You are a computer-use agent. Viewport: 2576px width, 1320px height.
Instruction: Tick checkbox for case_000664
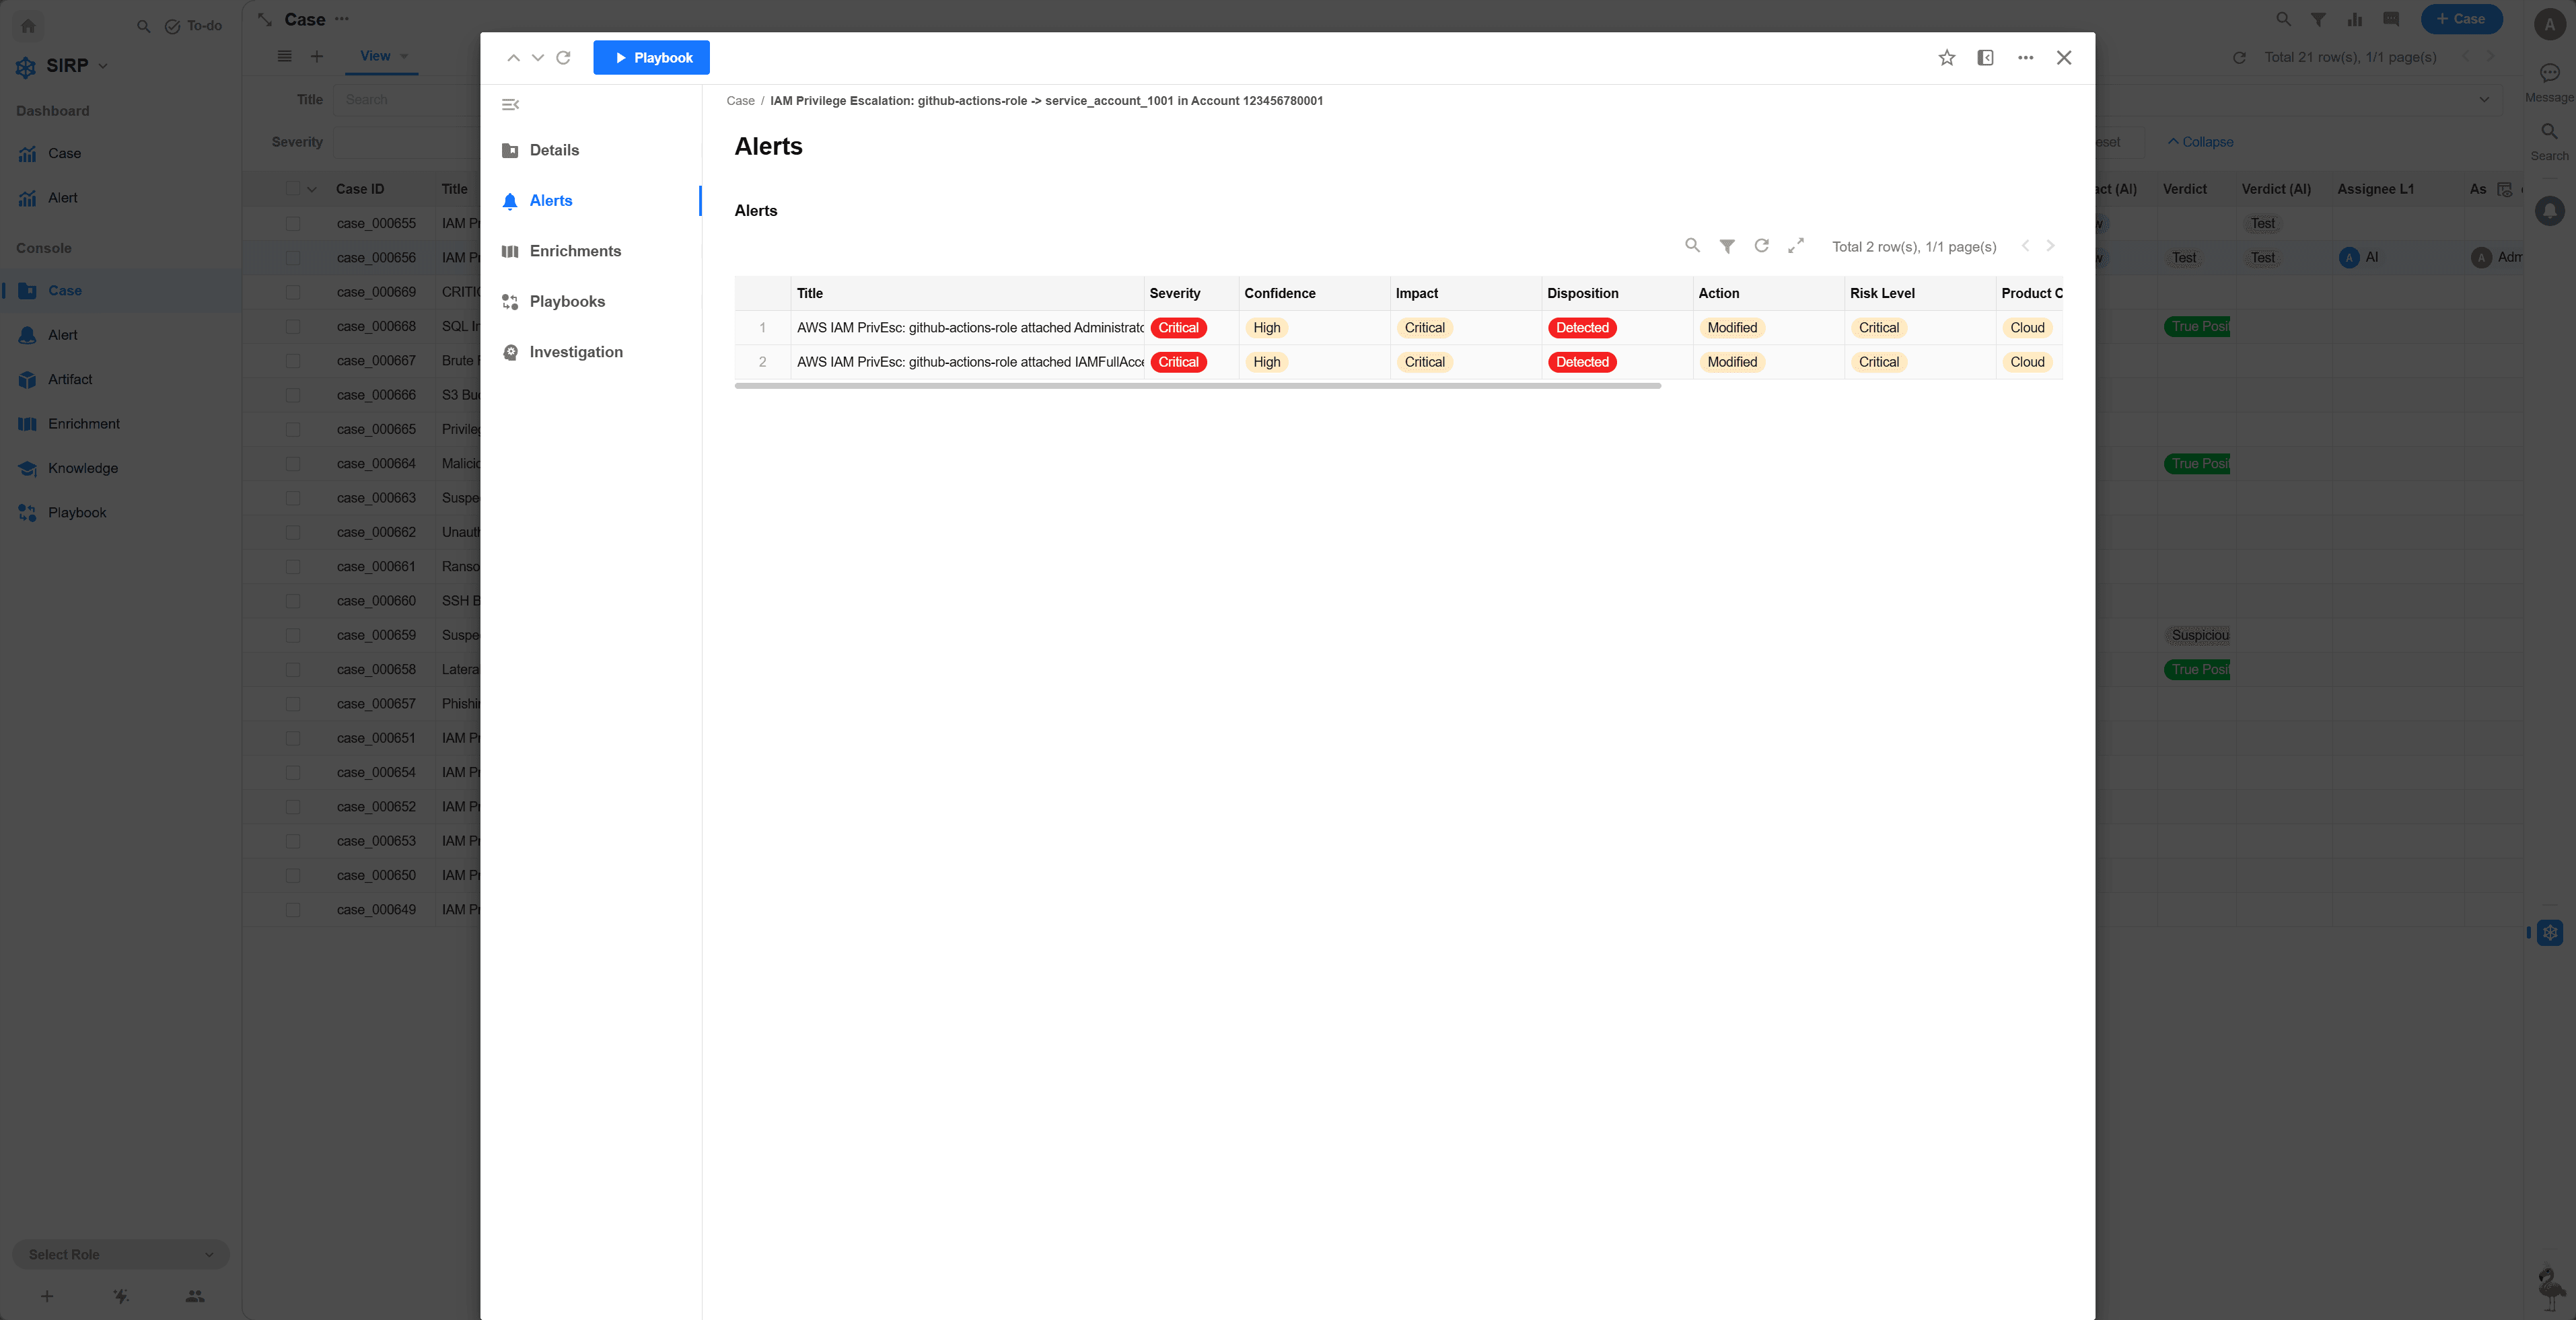[293, 464]
